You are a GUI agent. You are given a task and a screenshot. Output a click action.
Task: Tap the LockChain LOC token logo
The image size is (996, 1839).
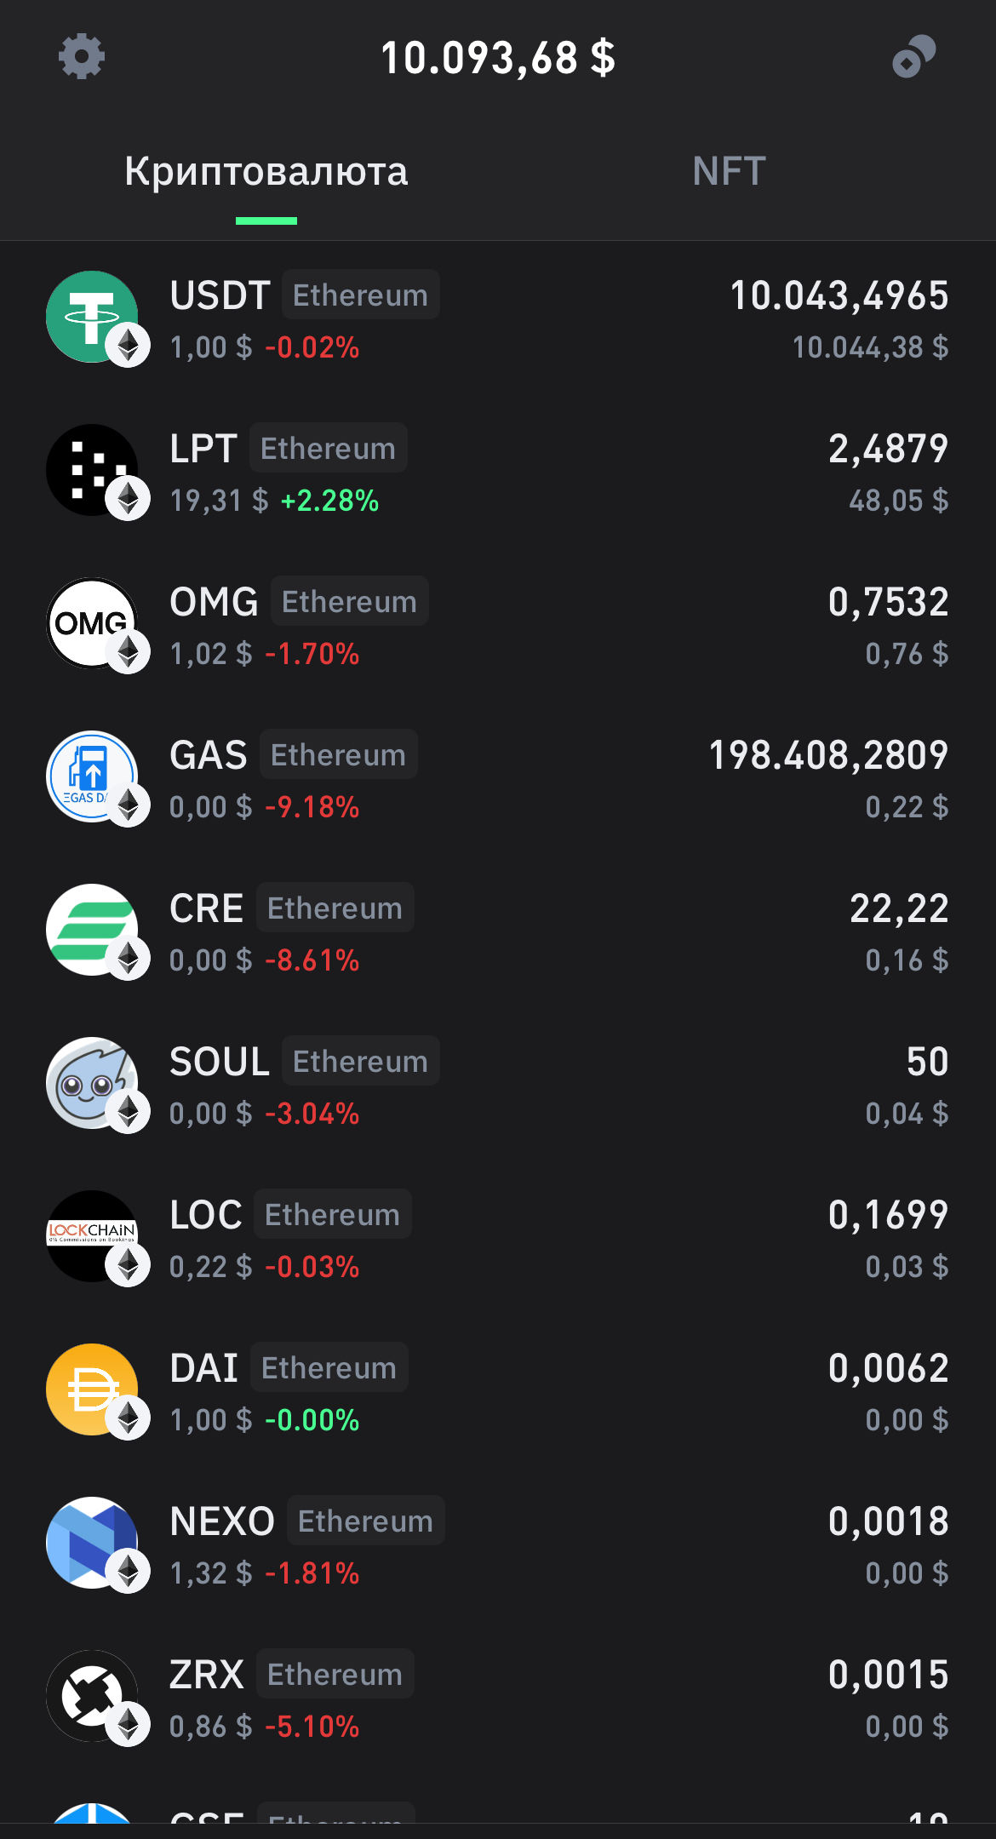click(x=92, y=1236)
